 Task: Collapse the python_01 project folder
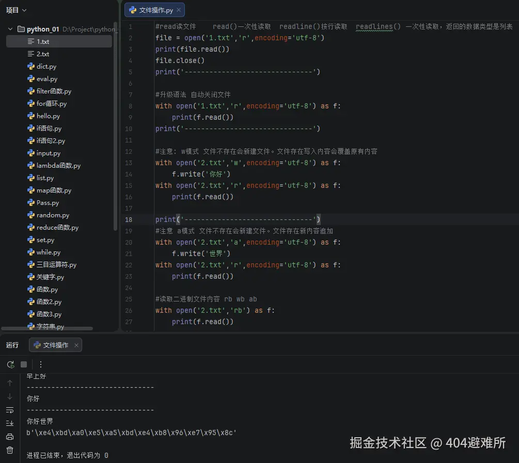pyautogui.click(x=10, y=29)
